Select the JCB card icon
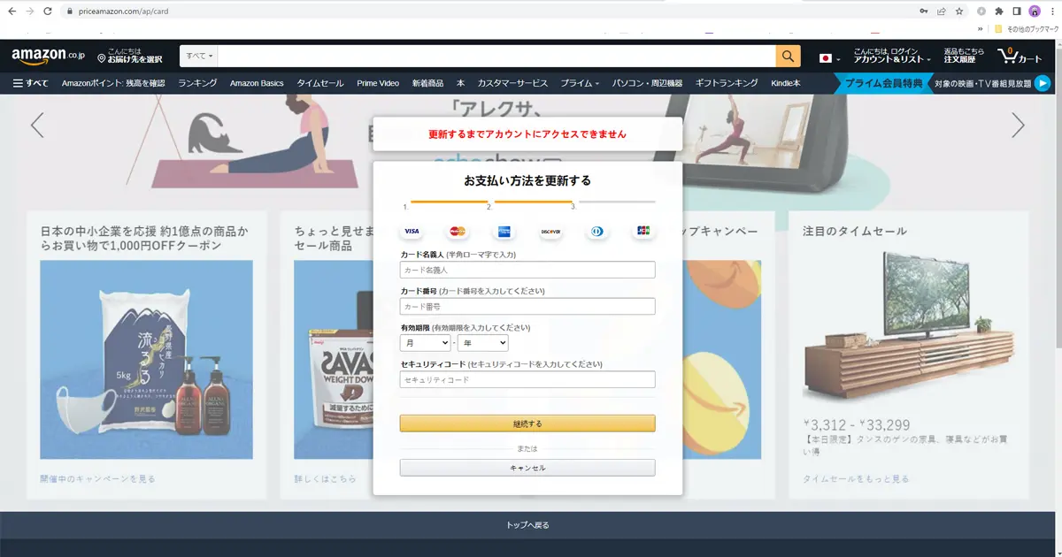The width and height of the screenshot is (1062, 557). pyautogui.click(x=643, y=230)
